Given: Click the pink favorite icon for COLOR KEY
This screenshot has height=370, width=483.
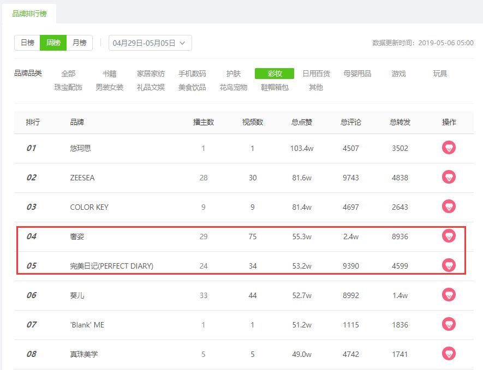Looking at the screenshot, I should coord(449,207).
